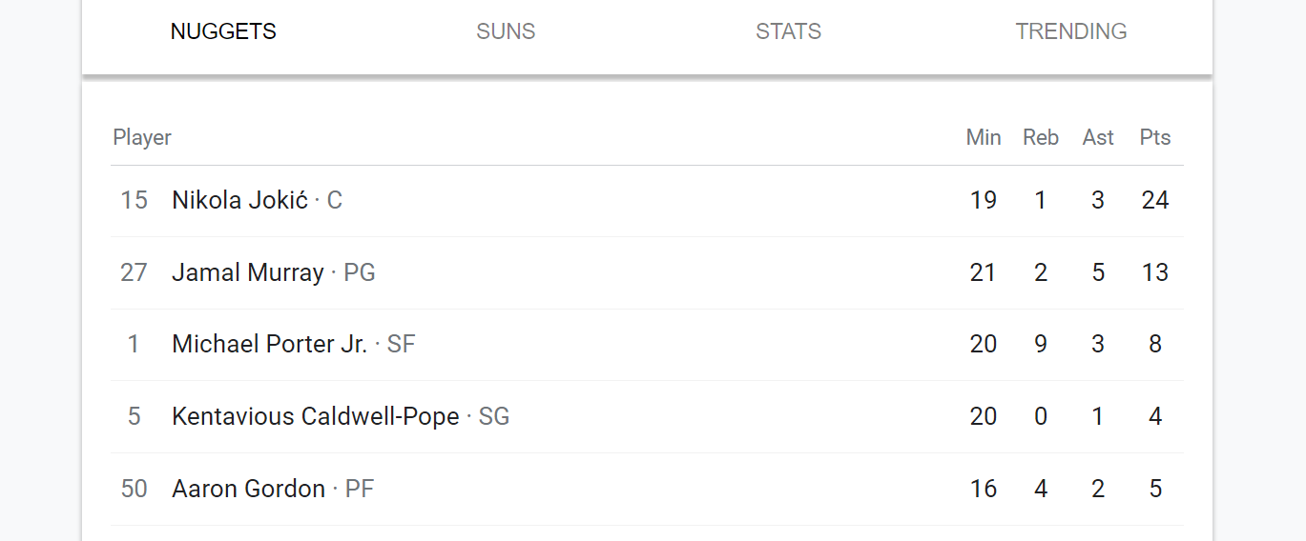Click Jokić's 24 points value
Image resolution: width=1306 pixels, height=541 pixels.
[1155, 200]
